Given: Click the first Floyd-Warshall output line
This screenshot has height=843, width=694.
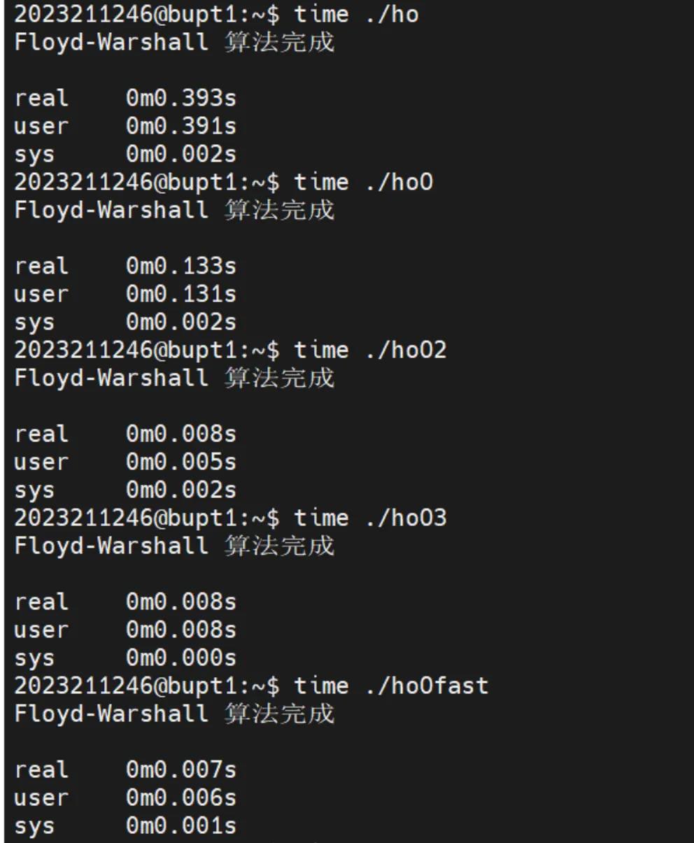Looking at the screenshot, I should 174,42.
